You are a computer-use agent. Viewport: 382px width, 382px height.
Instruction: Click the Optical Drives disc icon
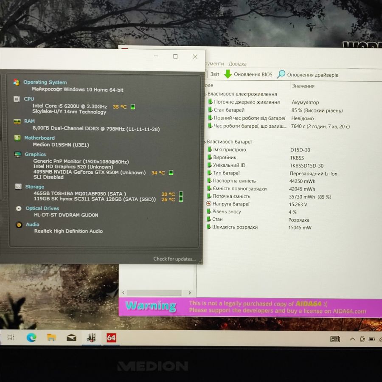point(19,208)
